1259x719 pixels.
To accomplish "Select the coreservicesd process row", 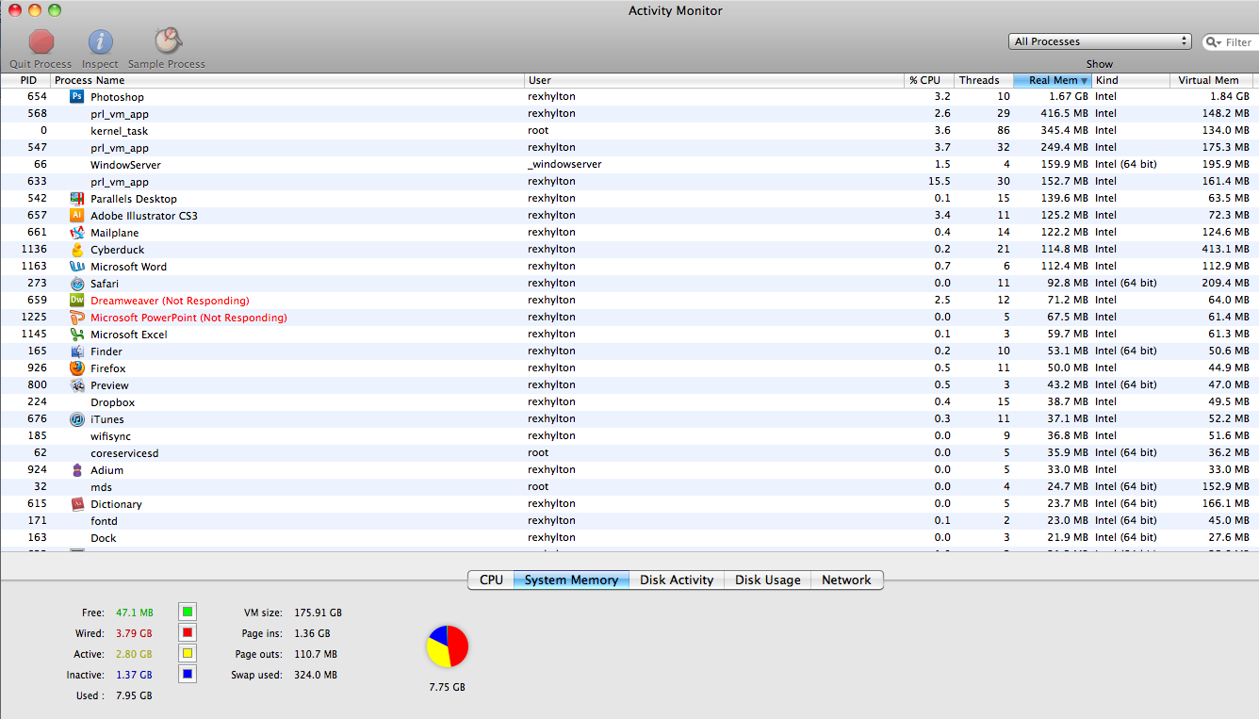I will (x=629, y=452).
